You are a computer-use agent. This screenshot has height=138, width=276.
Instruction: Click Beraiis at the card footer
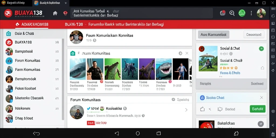click(x=205, y=84)
